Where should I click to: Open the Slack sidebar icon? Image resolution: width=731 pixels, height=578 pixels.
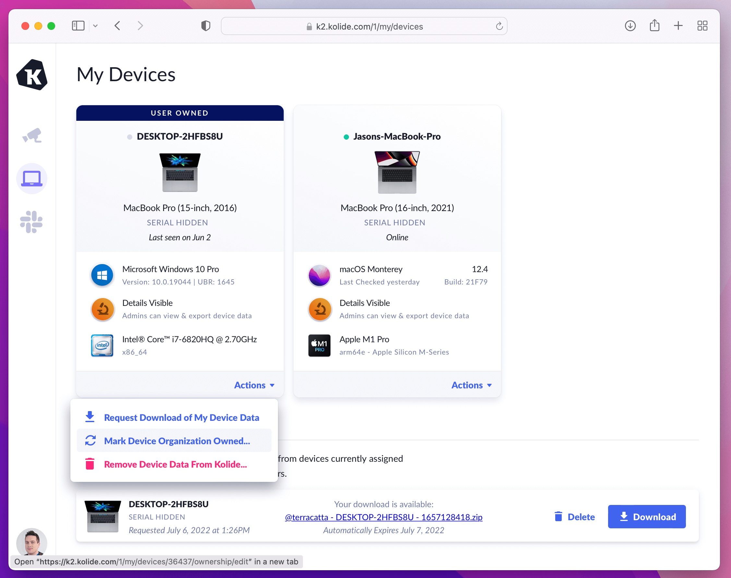point(31,222)
